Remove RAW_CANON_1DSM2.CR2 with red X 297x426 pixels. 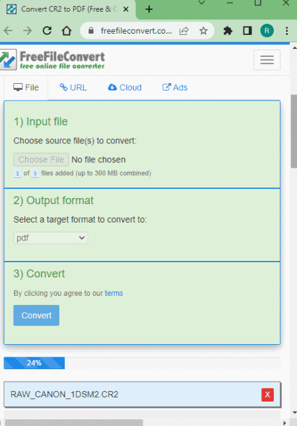pos(267,394)
